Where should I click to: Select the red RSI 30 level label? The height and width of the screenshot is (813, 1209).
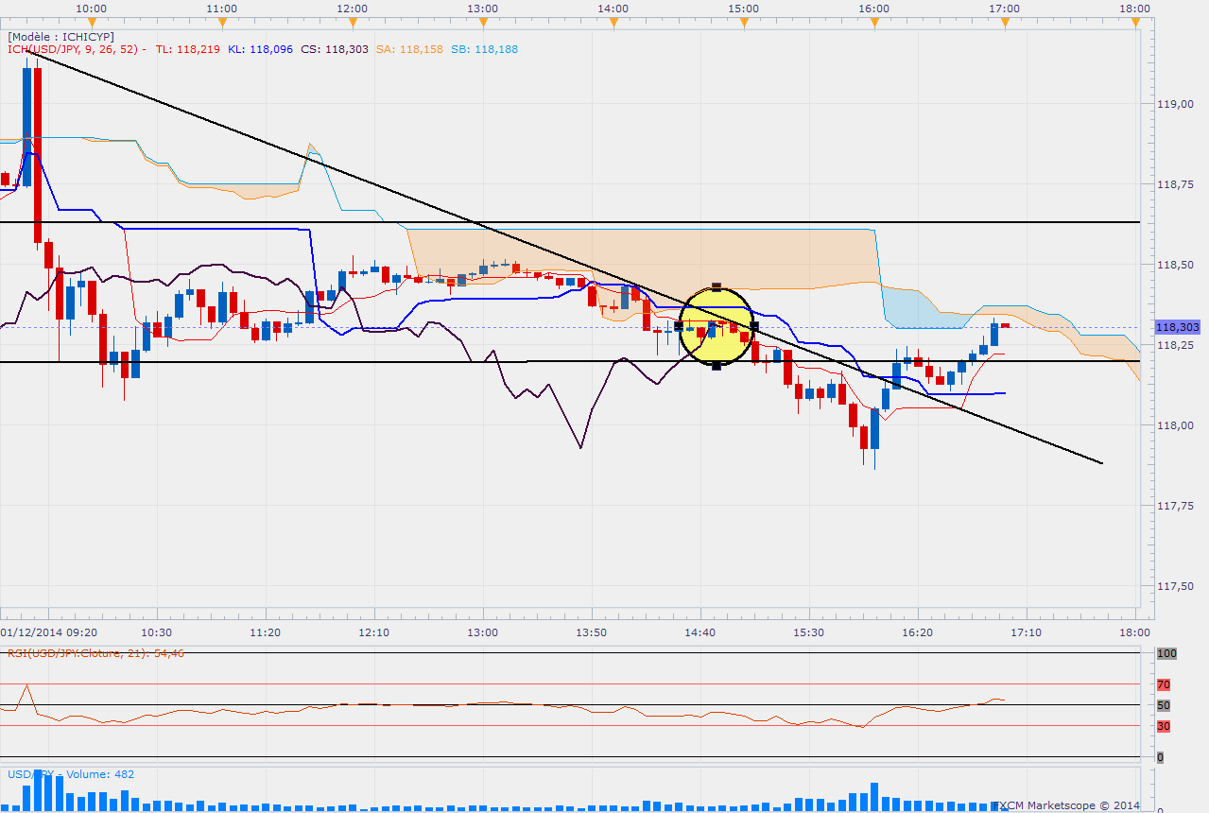pyautogui.click(x=1164, y=726)
